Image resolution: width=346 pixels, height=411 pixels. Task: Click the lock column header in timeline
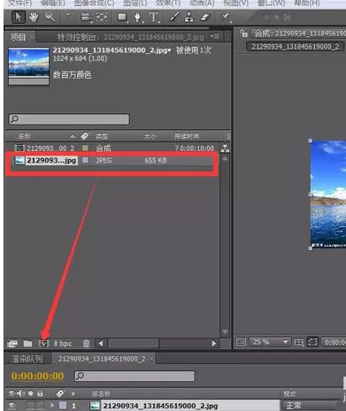tap(40, 393)
